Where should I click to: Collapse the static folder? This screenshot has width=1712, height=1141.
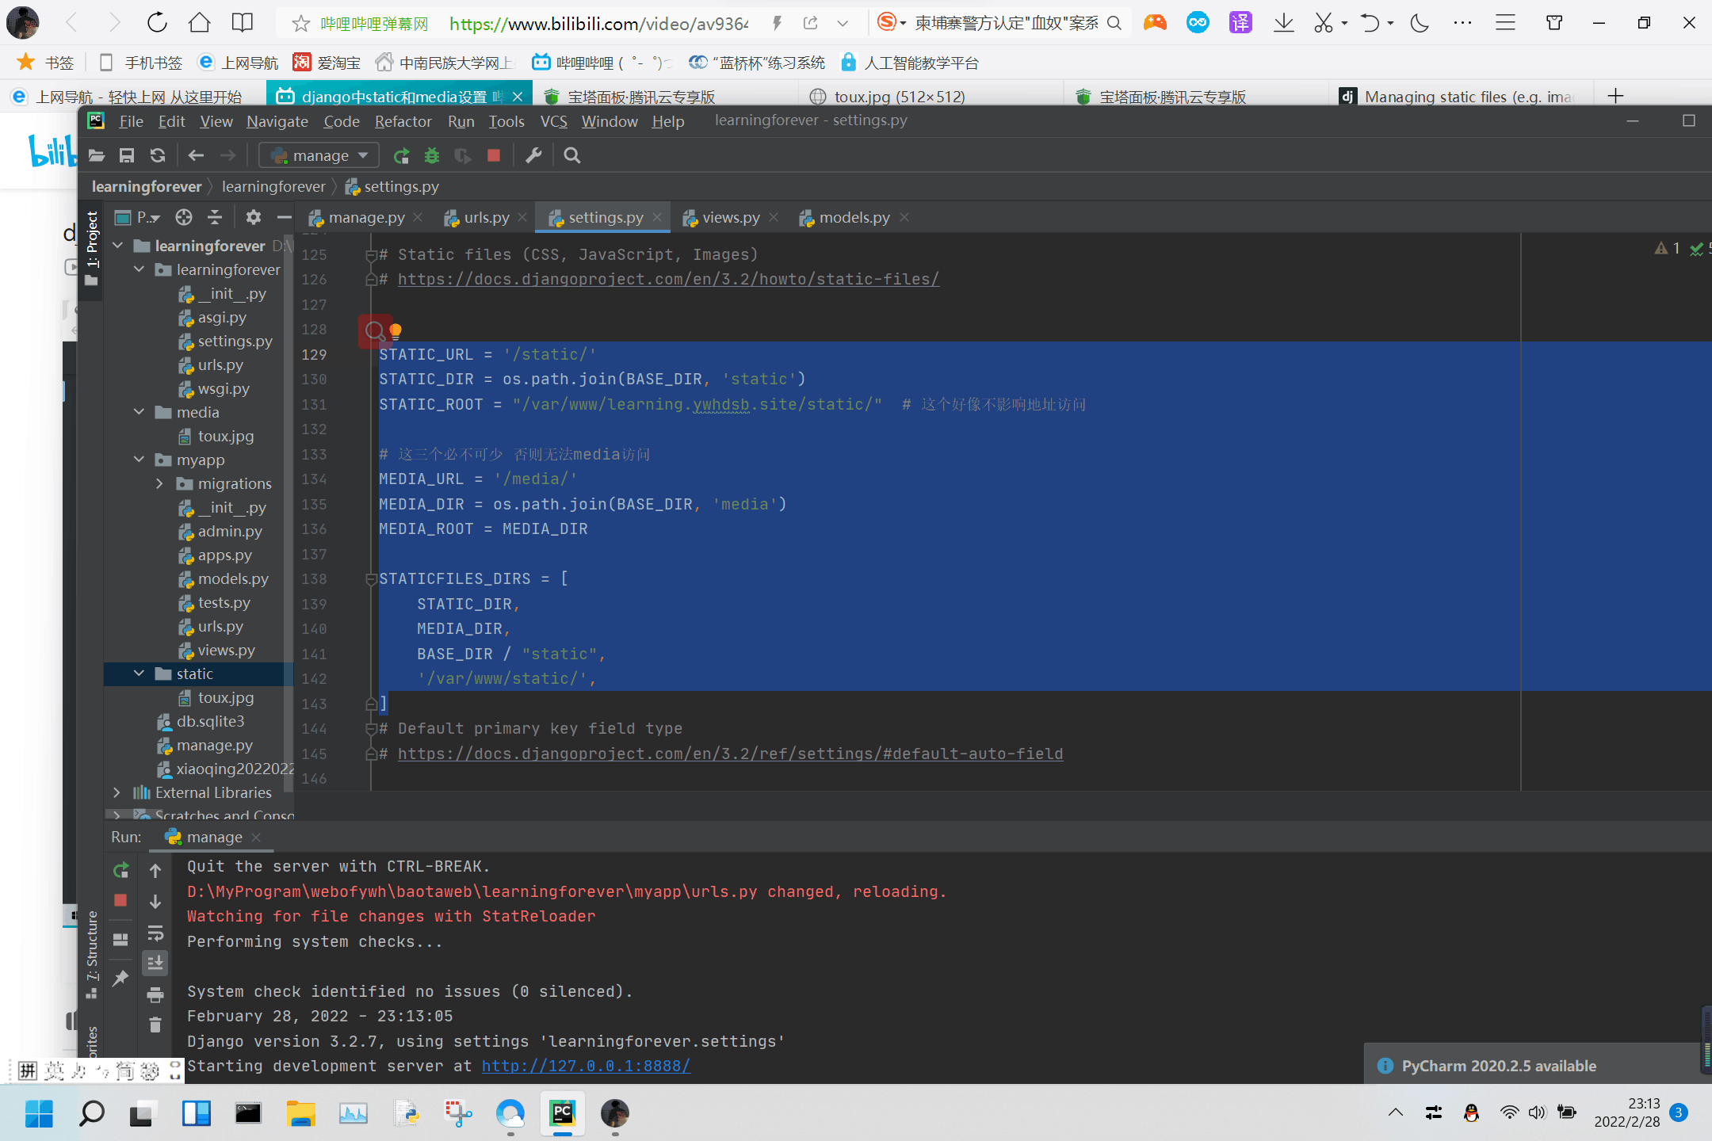(x=139, y=674)
